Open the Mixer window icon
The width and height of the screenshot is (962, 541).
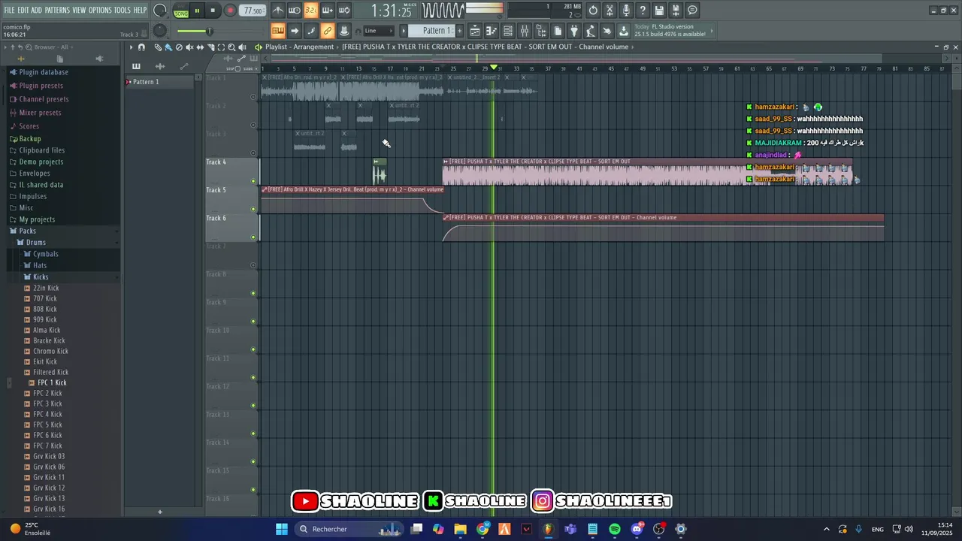click(525, 31)
